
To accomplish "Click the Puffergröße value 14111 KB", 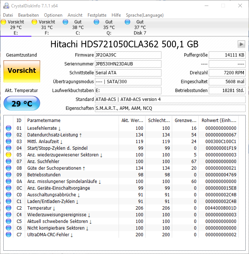I will (x=227, y=55).
